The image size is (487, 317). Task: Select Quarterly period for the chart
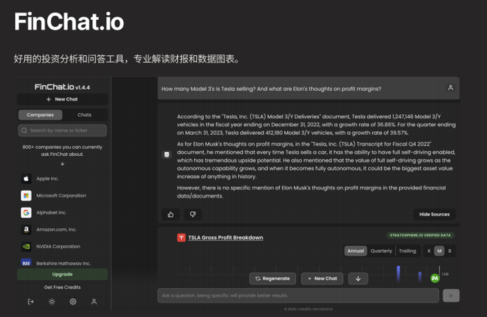coord(381,251)
